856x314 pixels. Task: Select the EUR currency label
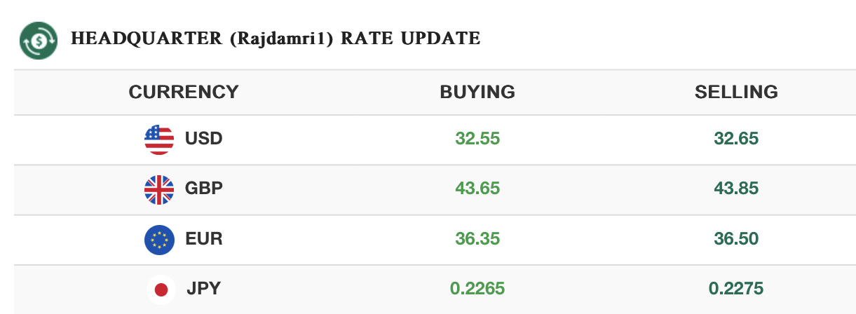pyautogui.click(x=204, y=239)
